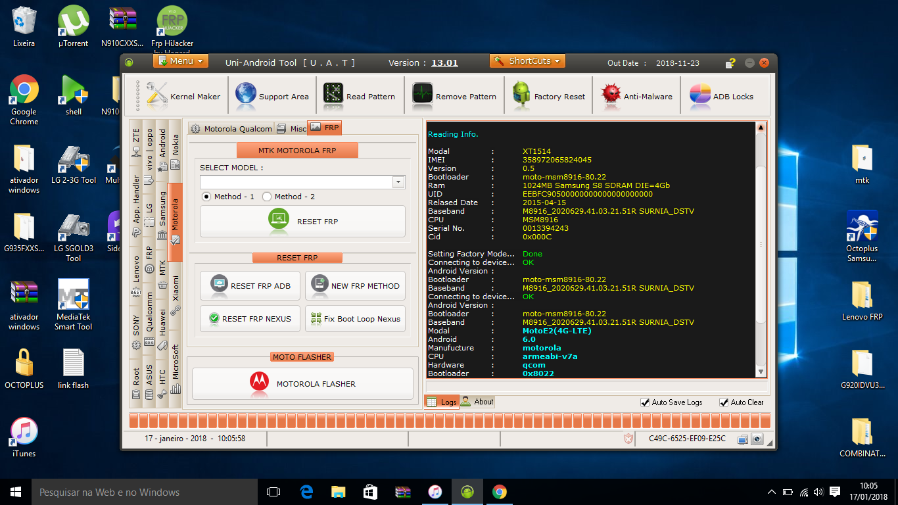The height and width of the screenshot is (505, 898).
Task: Open iTunes desktop icon
Action: 24,437
